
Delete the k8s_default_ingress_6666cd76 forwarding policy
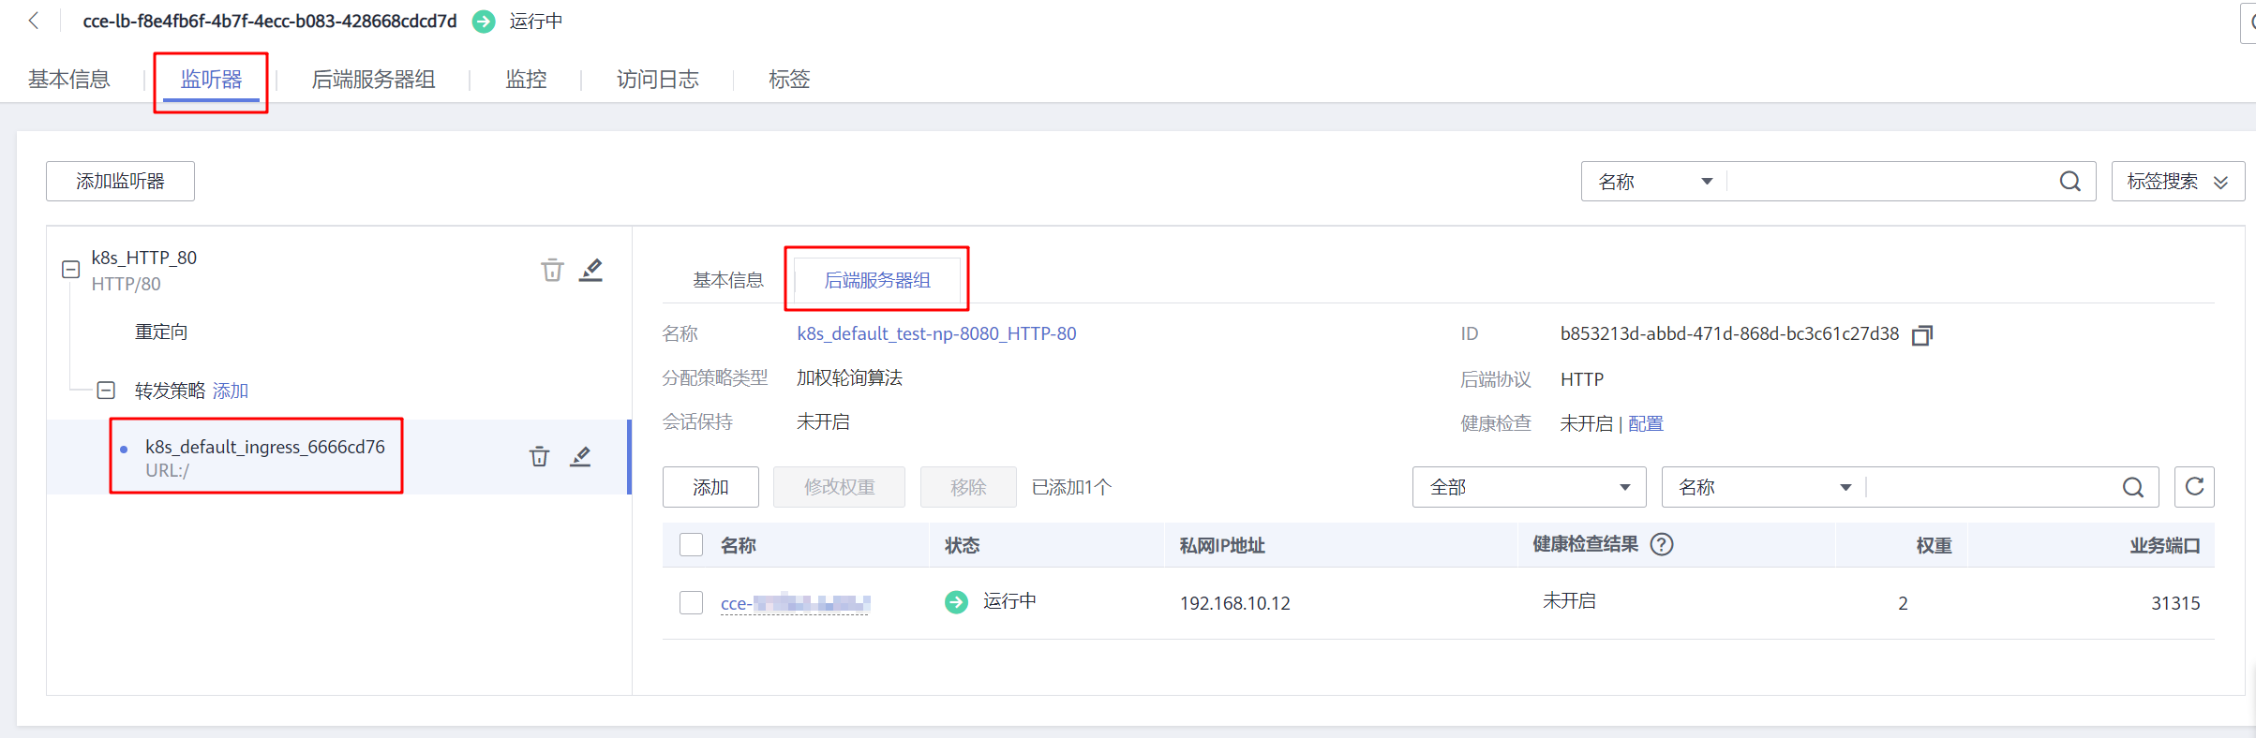click(x=539, y=456)
